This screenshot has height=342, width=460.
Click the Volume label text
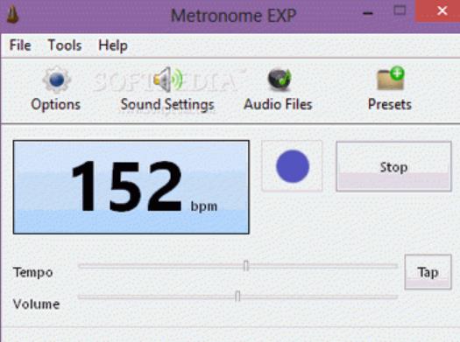pyautogui.click(x=37, y=304)
